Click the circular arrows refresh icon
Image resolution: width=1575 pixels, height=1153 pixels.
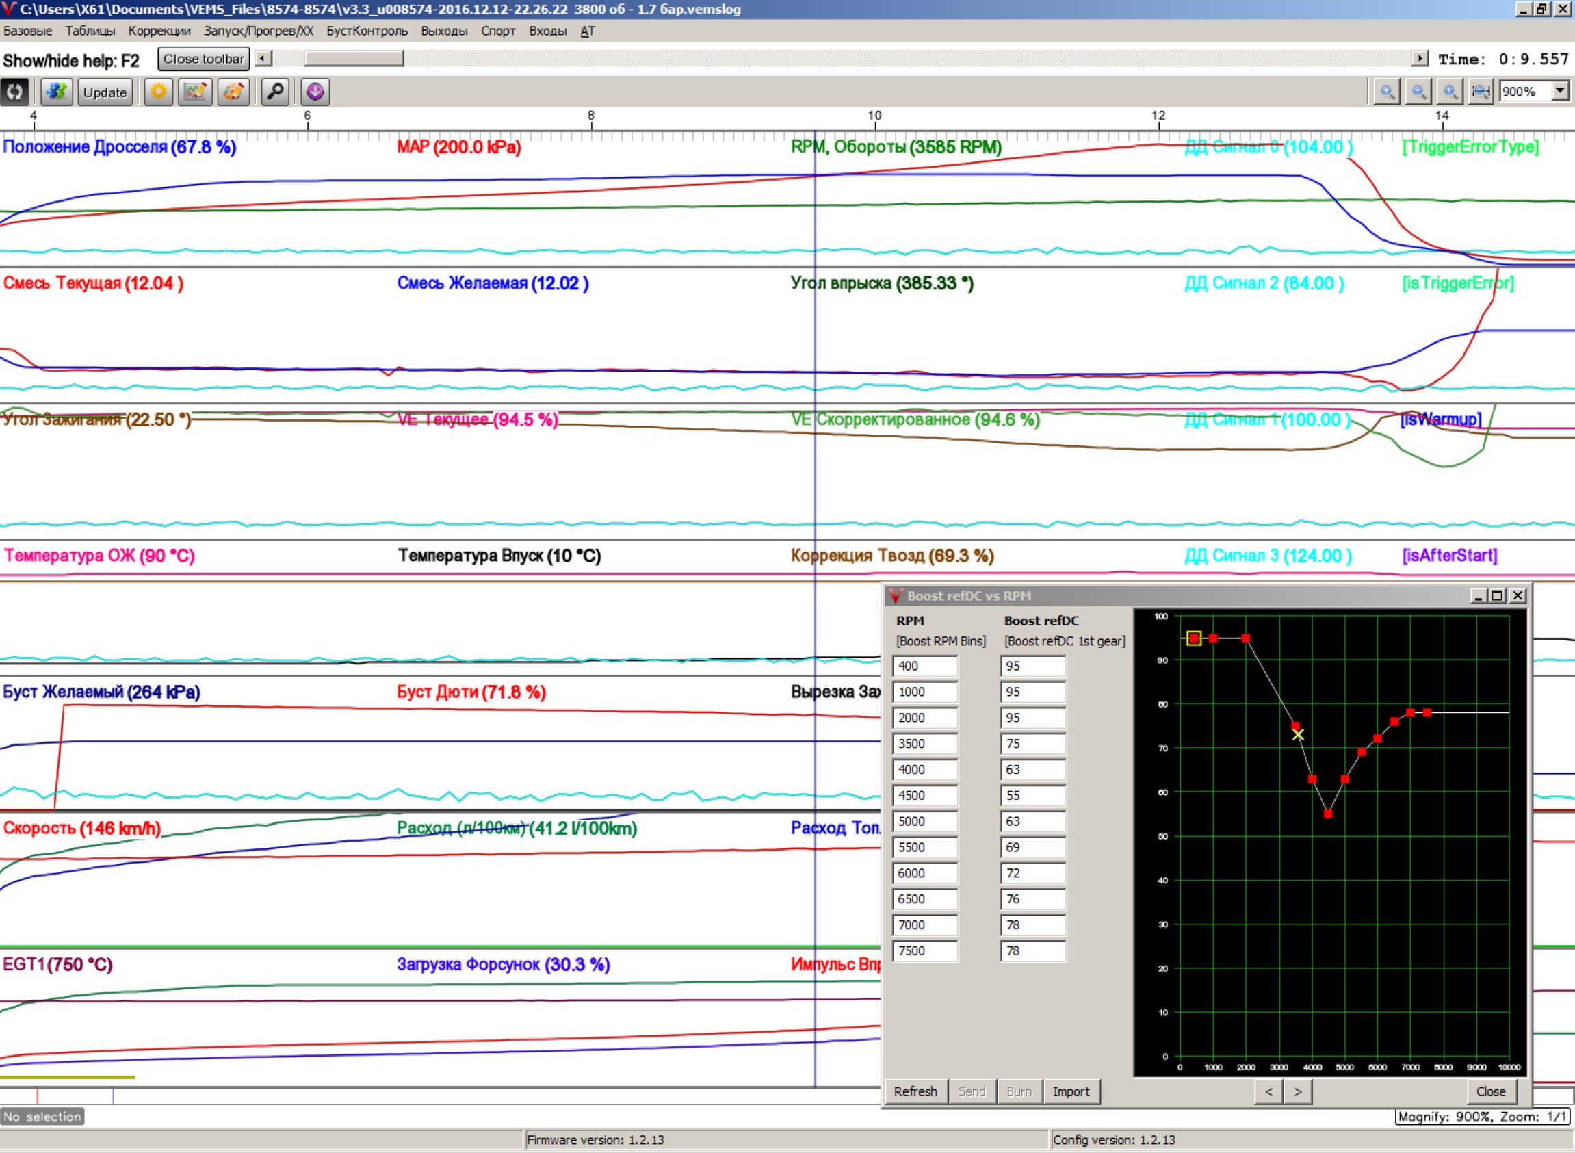(14, 92)
